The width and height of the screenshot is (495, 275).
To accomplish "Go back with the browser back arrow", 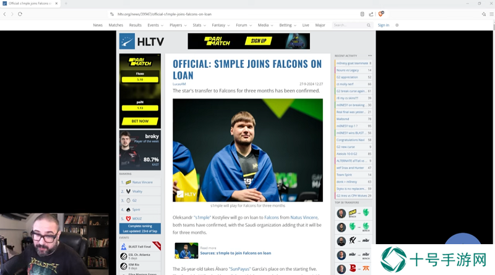I will [5, 14].
